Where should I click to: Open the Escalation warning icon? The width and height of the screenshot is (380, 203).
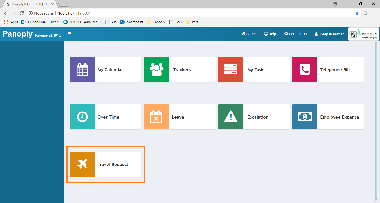click(x=231, y=117)
